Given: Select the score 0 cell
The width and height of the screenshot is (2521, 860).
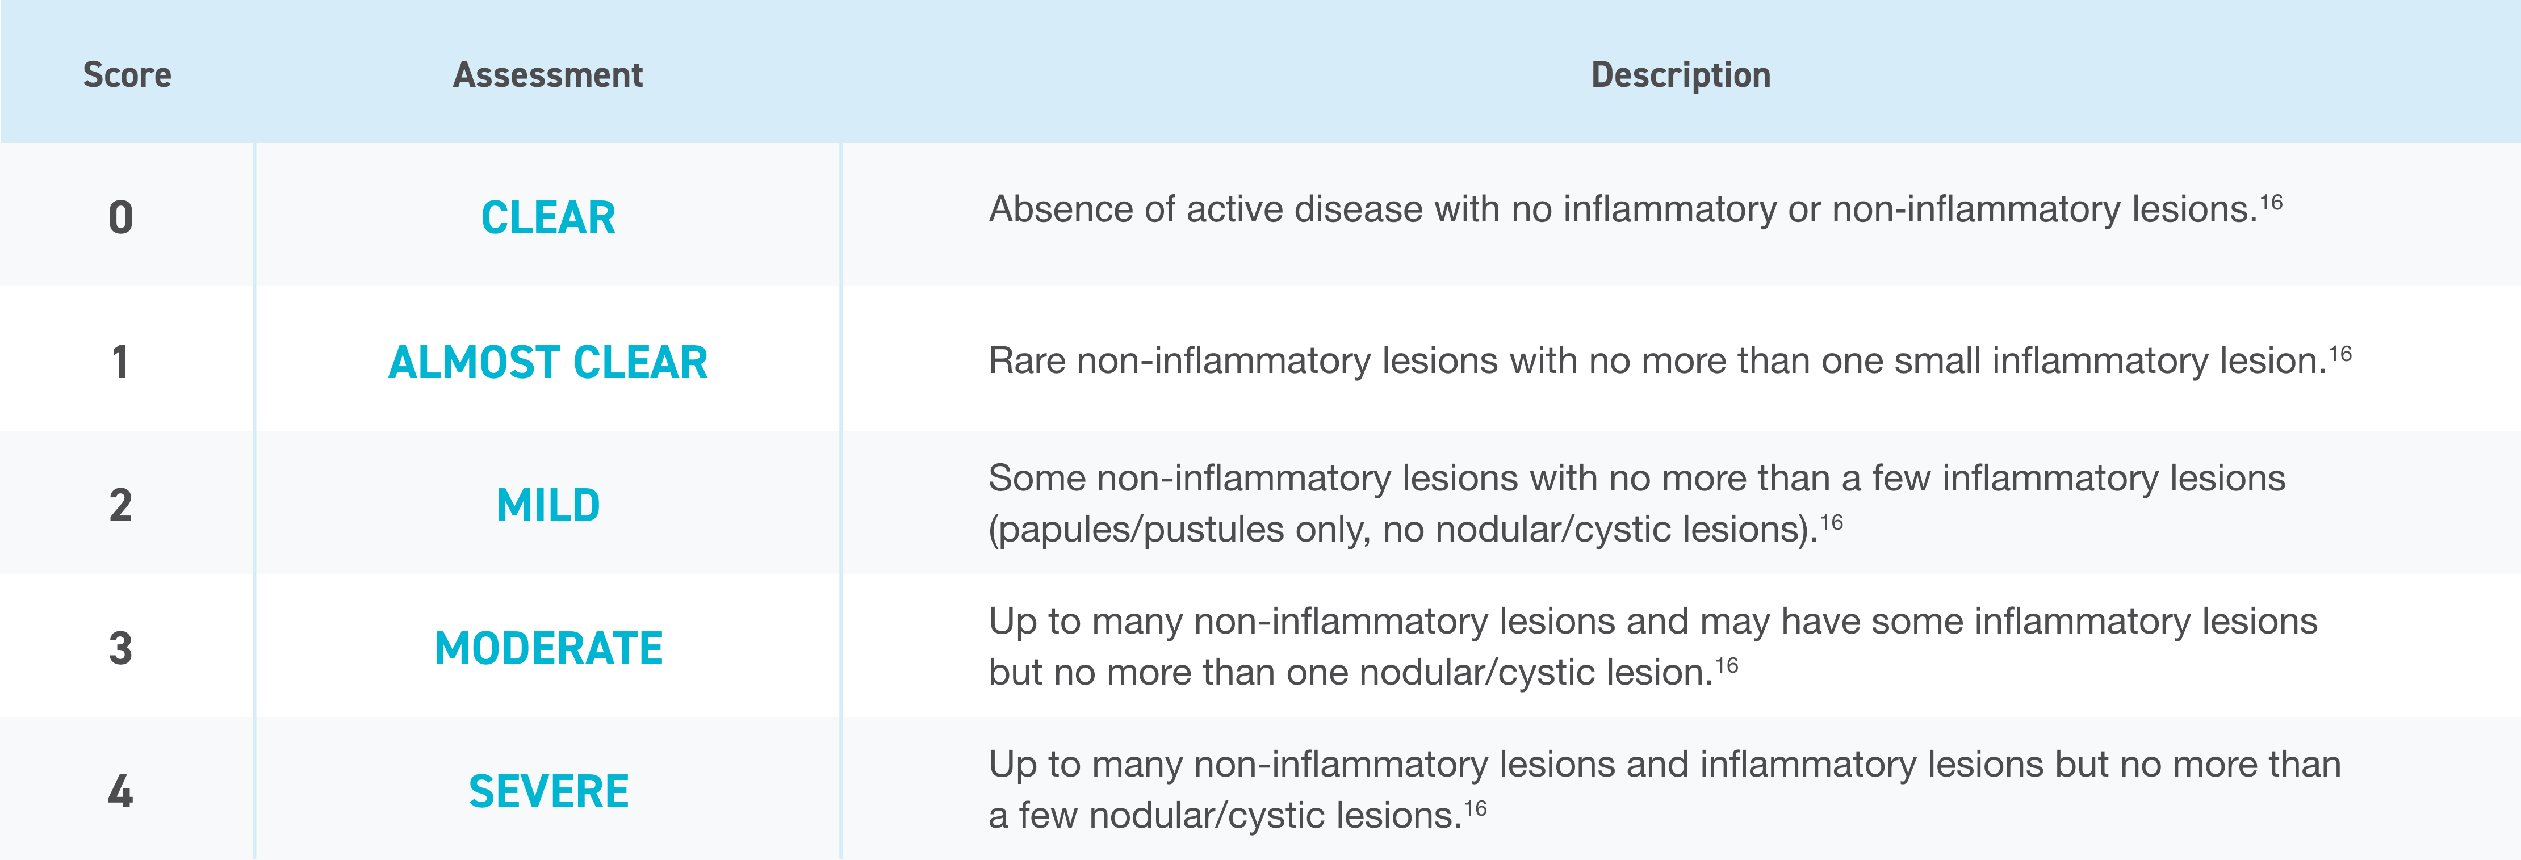Looking at the screenshot, I should click(x=120, y=217).
